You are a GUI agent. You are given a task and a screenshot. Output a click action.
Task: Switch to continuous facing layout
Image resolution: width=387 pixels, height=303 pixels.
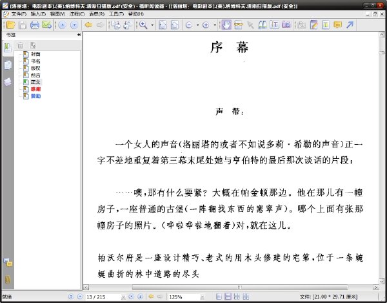pyautogui.click(x=246, y=297)
